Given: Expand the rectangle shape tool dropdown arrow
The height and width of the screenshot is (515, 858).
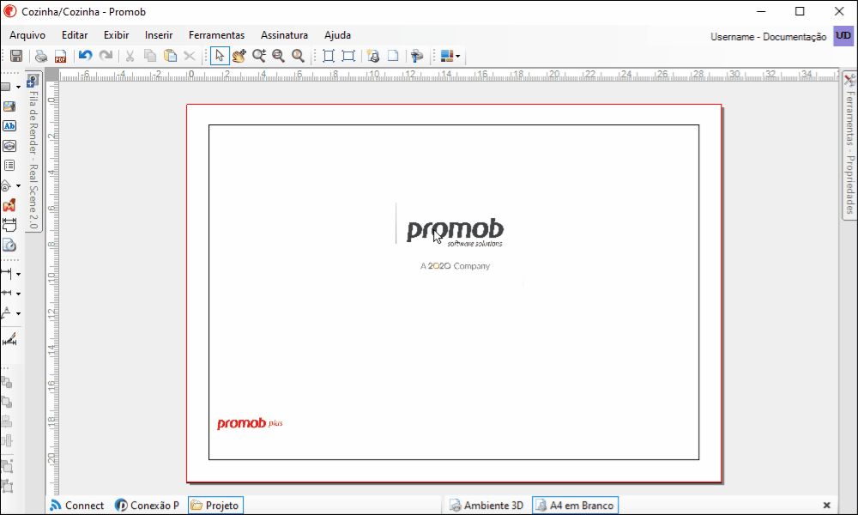Looking at the screenshot, I should point(18,87).
